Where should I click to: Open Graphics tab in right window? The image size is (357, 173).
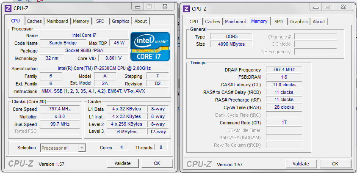tap(299, 22)
